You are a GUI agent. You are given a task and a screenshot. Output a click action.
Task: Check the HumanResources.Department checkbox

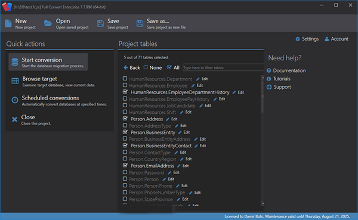click(125, 79)
